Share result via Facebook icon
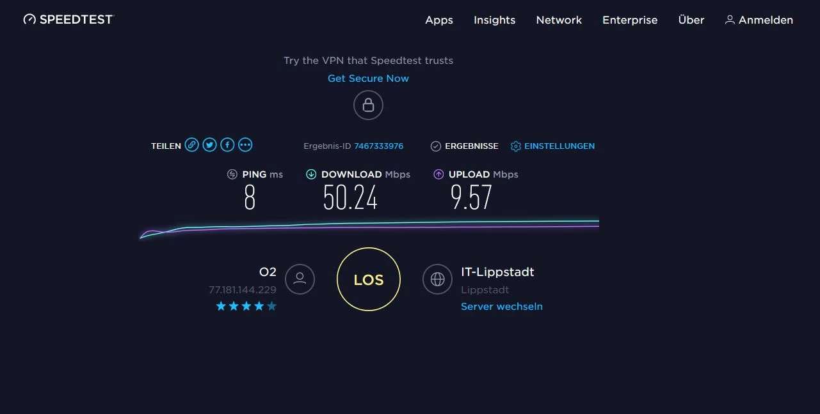Image resolution: width=820 pixels, height=414 pixels. click(227, 145)
